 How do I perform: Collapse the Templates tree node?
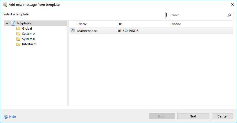point(7,23)
